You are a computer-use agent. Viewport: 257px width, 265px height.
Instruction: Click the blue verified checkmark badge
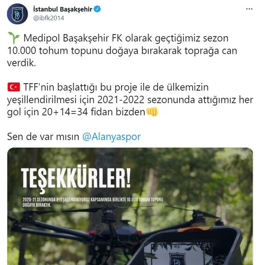click(x=97, y=9)
